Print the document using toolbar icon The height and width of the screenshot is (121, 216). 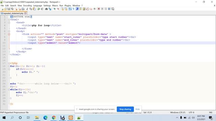pyautogui.click(x=23, y=9)
